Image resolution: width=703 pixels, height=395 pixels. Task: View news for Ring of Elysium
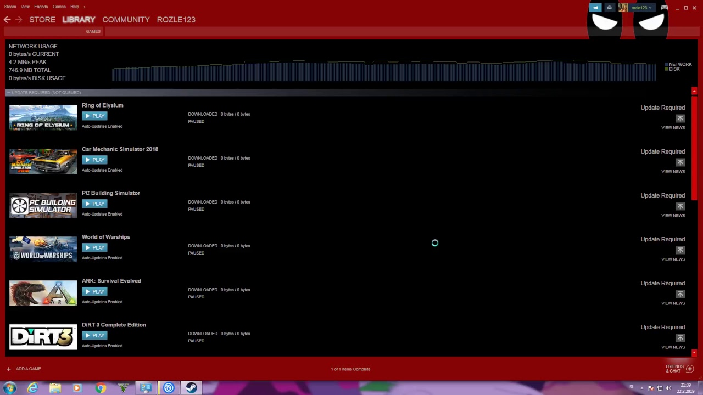[x=673, y=128]
